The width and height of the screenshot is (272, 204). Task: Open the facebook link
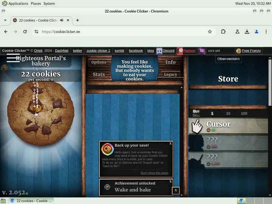(x=136, y=51)
